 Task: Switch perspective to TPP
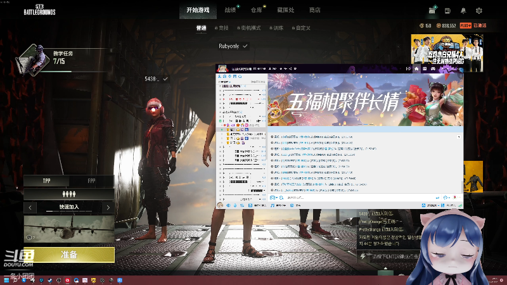[x=46, y=181]
